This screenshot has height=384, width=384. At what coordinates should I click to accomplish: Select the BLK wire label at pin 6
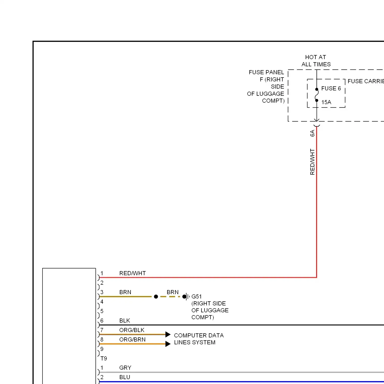pyautogui.click(x=125, y=321)
